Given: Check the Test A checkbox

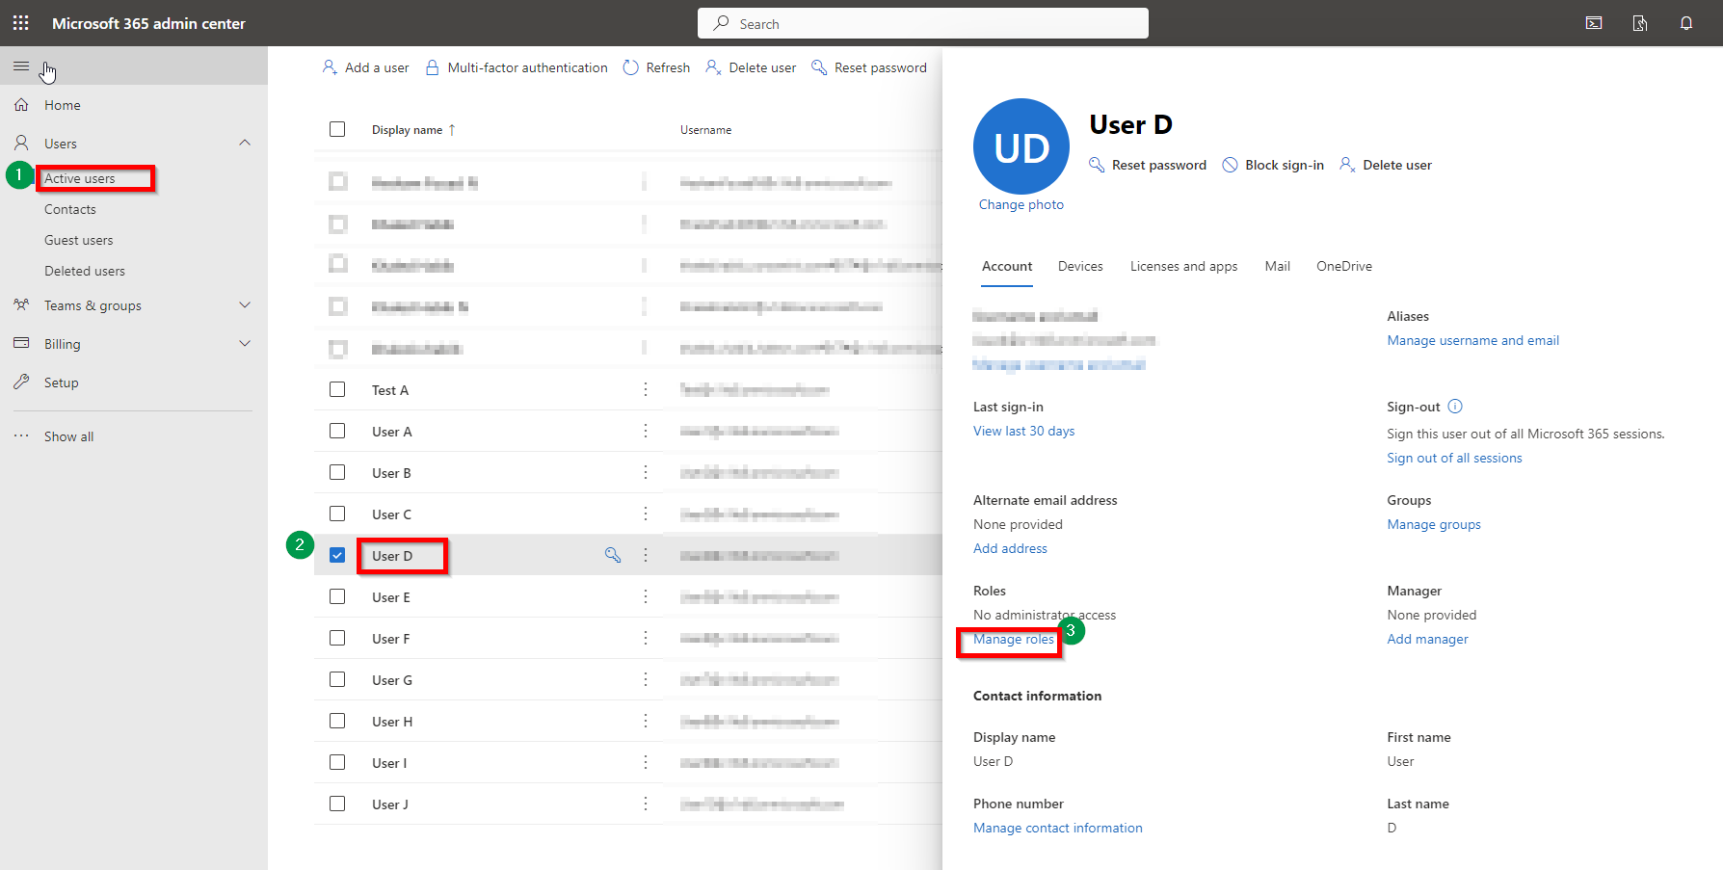Looking at the screenshot, I should coord(337,389).
